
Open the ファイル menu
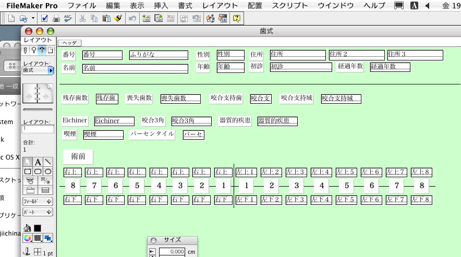pos(82,6)
